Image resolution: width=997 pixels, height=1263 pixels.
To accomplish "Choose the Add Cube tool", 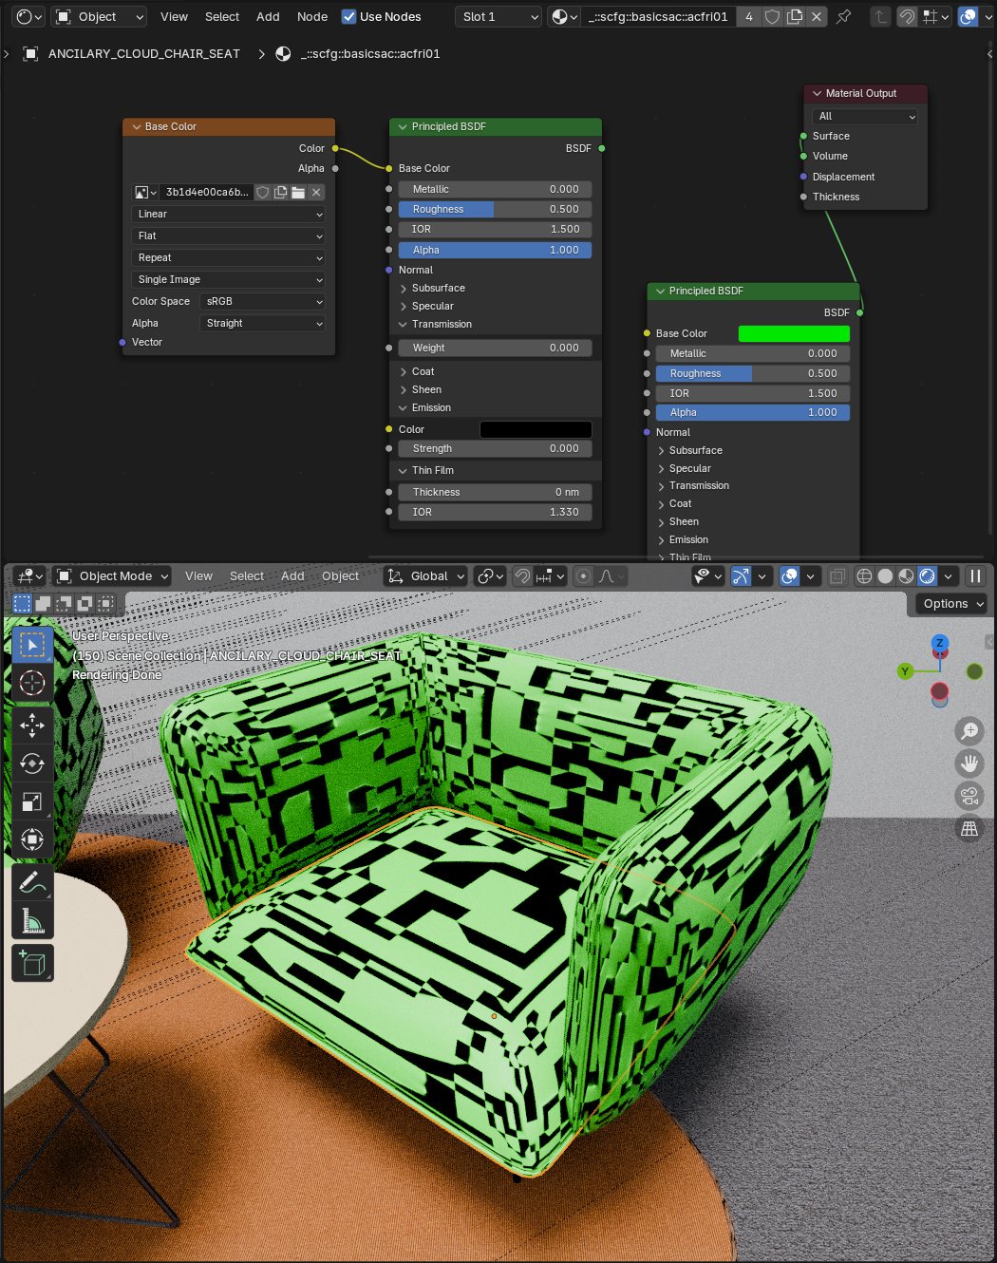I will 32,963.
